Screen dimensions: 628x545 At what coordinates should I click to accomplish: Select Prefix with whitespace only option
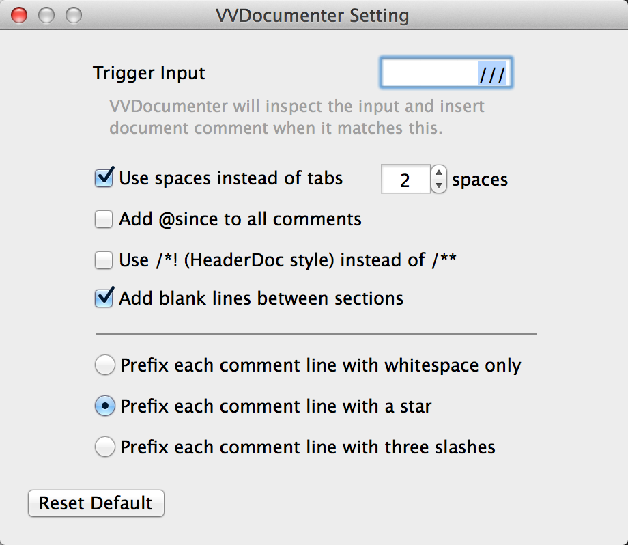pos(105,365)
